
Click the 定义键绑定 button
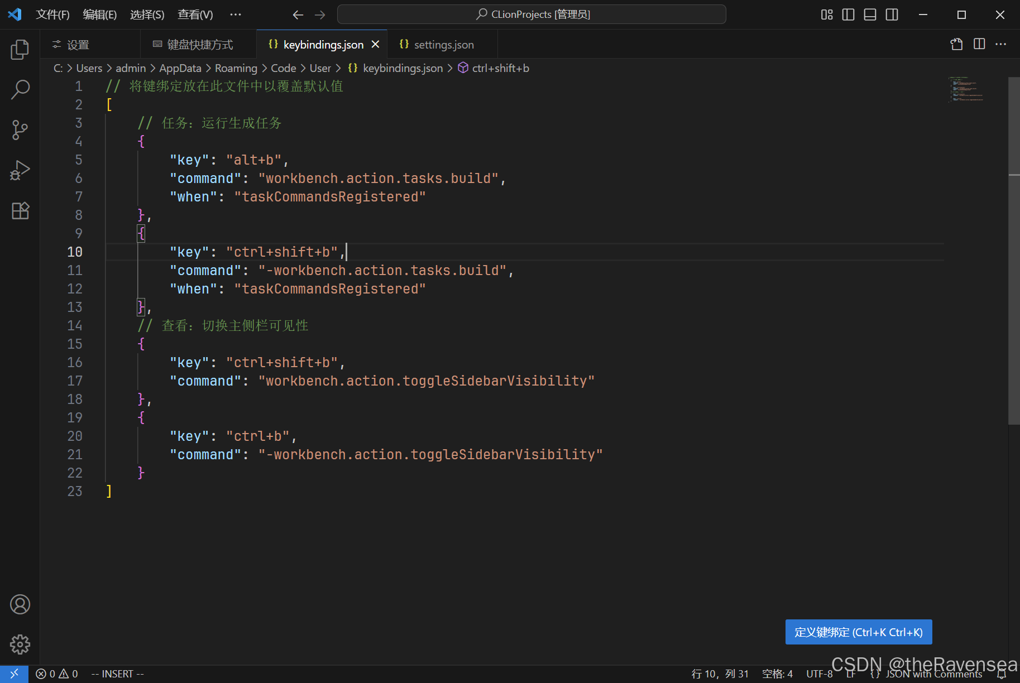point(859,632)
